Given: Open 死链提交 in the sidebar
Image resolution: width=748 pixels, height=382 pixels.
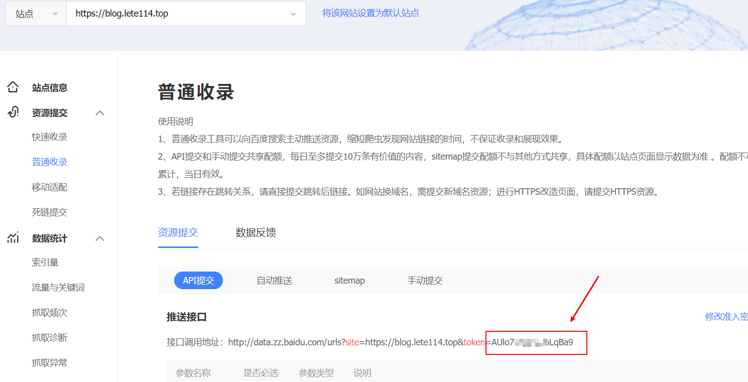Looking at the screenshot, I should tap(49, 212).
